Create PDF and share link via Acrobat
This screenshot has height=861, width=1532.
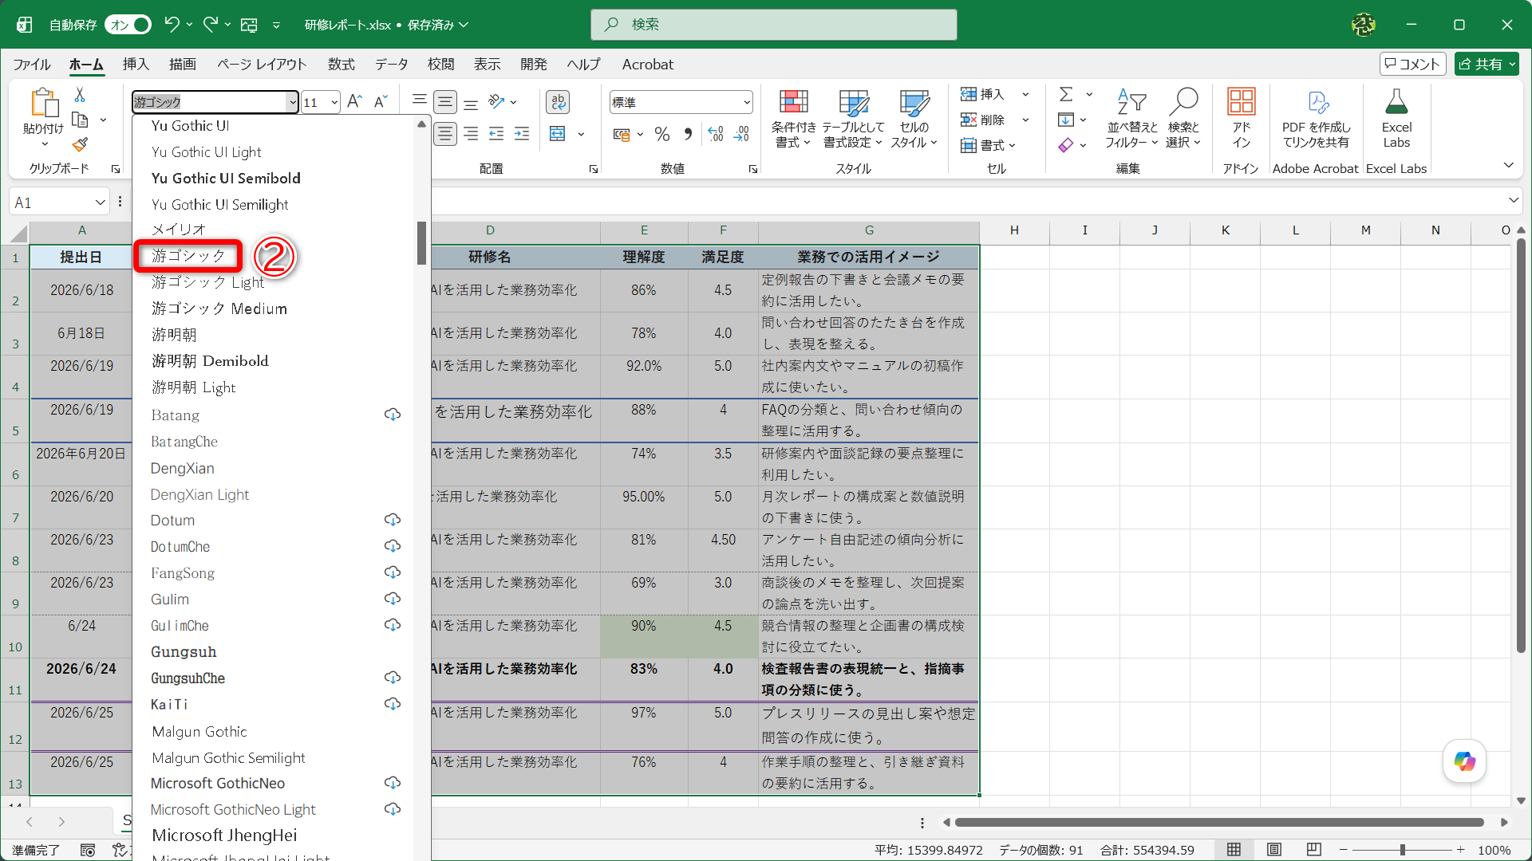click(x=1316, y=118)
